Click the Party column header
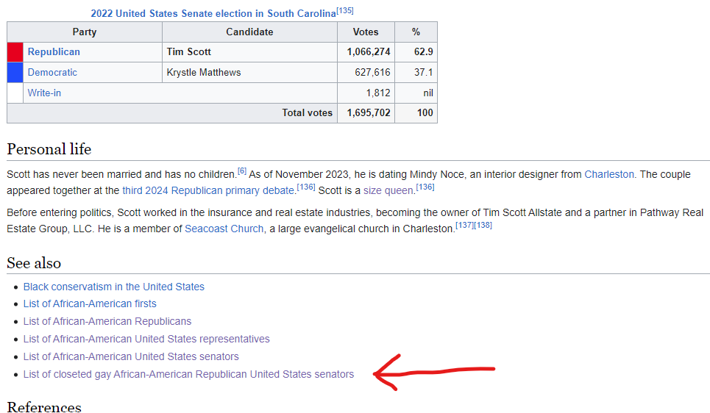Viewport: 710px width, 413px height. [x=84, y=32]
